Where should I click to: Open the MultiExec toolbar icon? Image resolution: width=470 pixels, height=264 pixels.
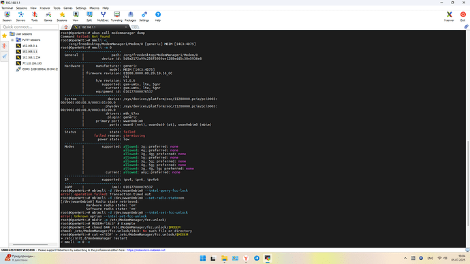103,16
